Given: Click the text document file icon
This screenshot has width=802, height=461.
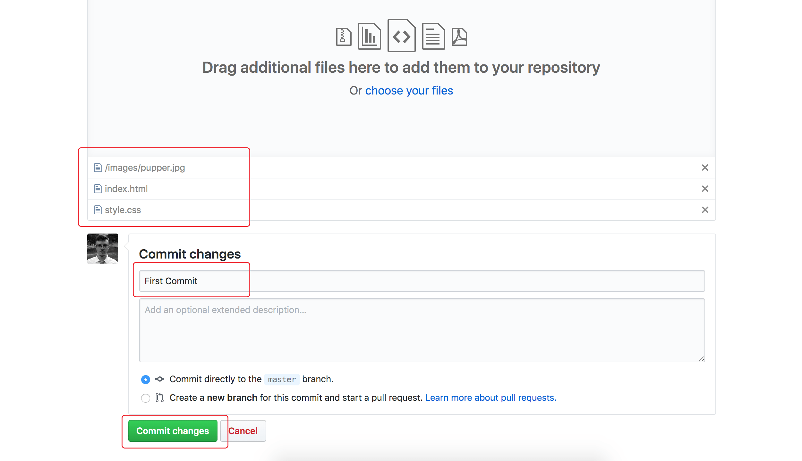Looking at the screenshot, I should 433,36.
